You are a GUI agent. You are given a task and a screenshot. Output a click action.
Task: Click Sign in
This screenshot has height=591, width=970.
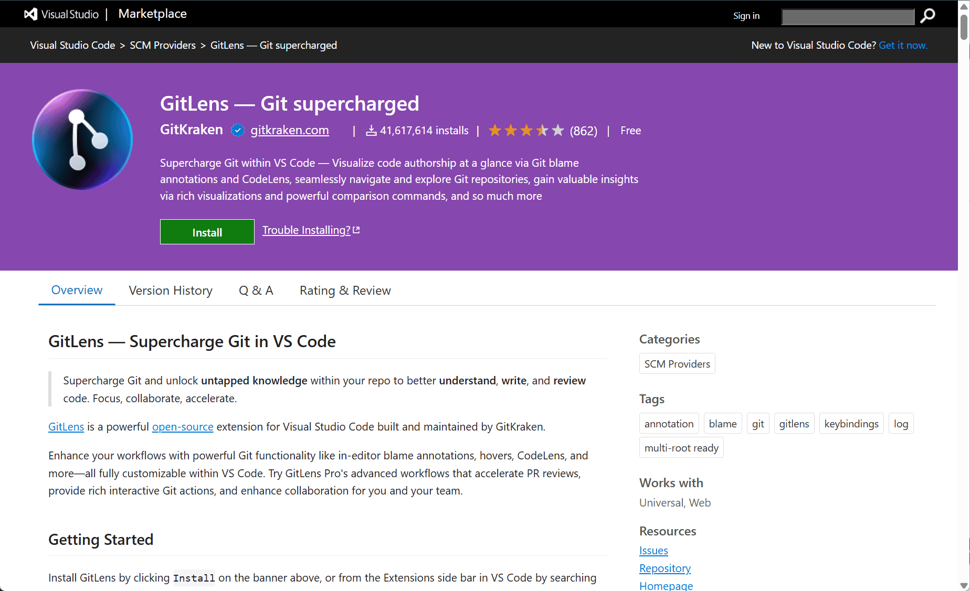(746, 15)
